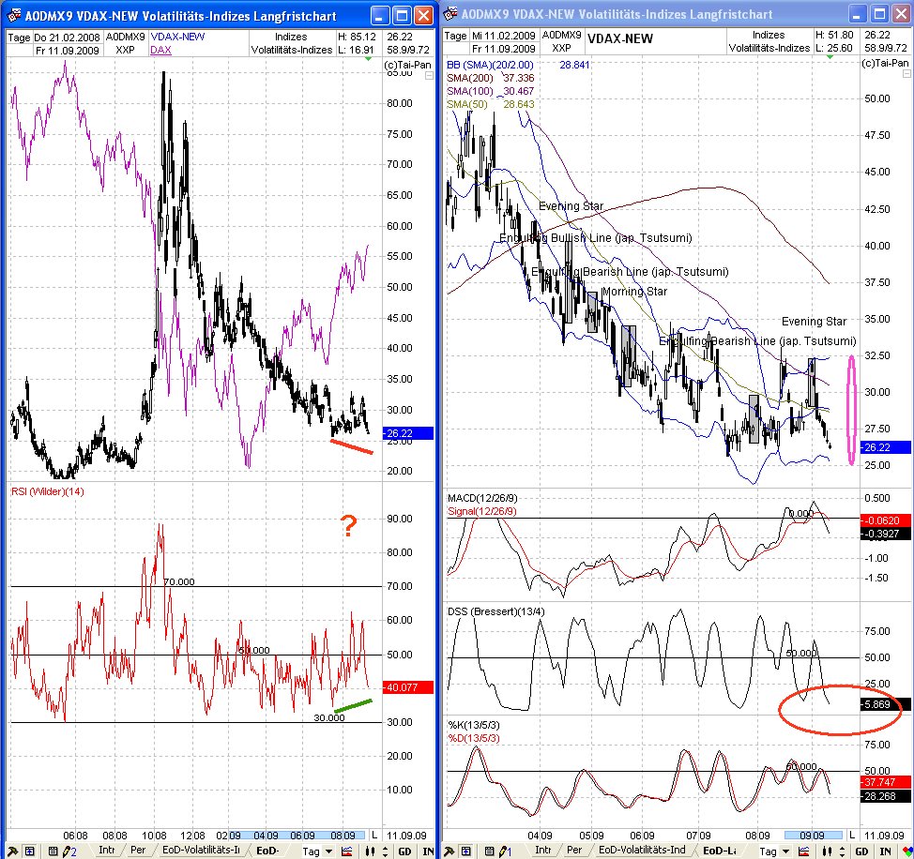Image resolution: width=914 pixels, height=859 pixels.
Task: Click the blue time range bar in left window
Action: [297, 836]
